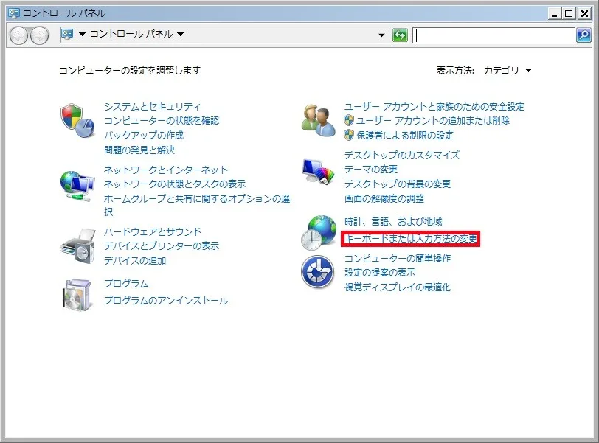Viewport: 599px width, 443px height.
Task: Click the Programs disc box icon
Action: 77,295
